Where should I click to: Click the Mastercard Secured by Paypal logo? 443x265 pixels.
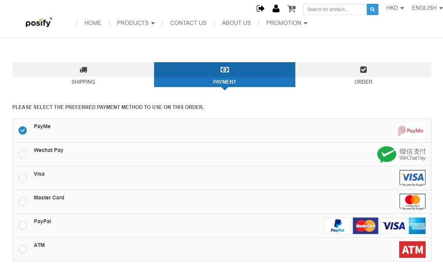[412, 202]
